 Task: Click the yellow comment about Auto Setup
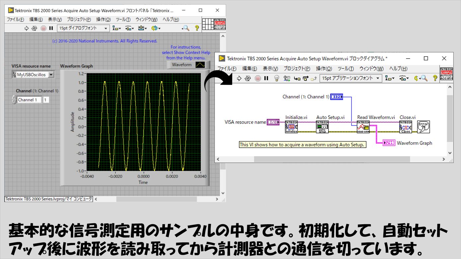click(302, 145)
